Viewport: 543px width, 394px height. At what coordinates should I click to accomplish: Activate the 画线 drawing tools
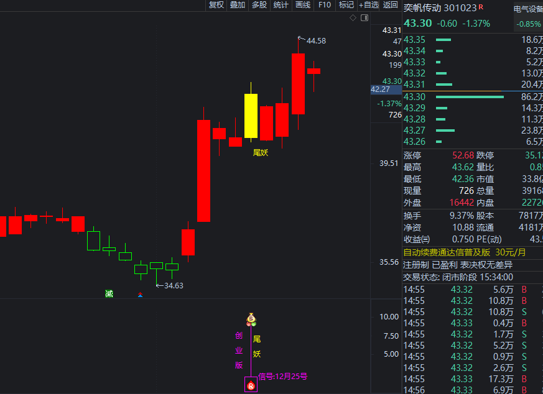302,5
